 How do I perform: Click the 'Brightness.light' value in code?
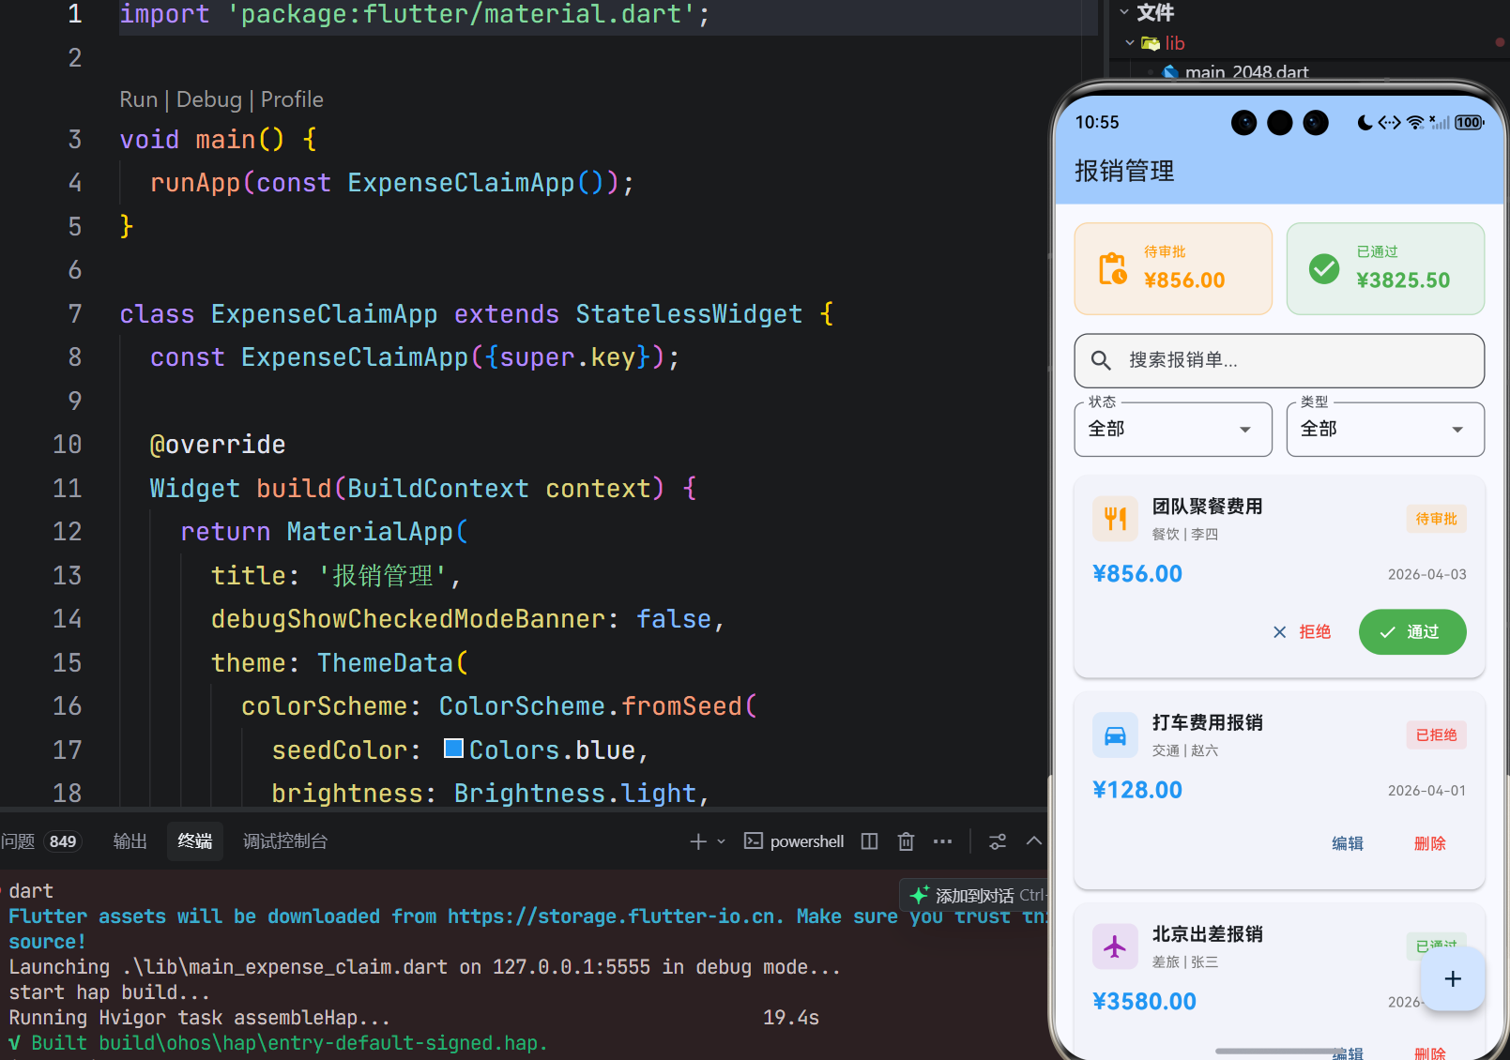pos(575,794)
